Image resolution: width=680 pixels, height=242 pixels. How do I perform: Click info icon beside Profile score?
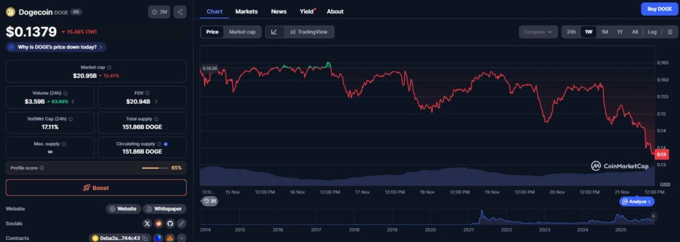tap(42, 168)
